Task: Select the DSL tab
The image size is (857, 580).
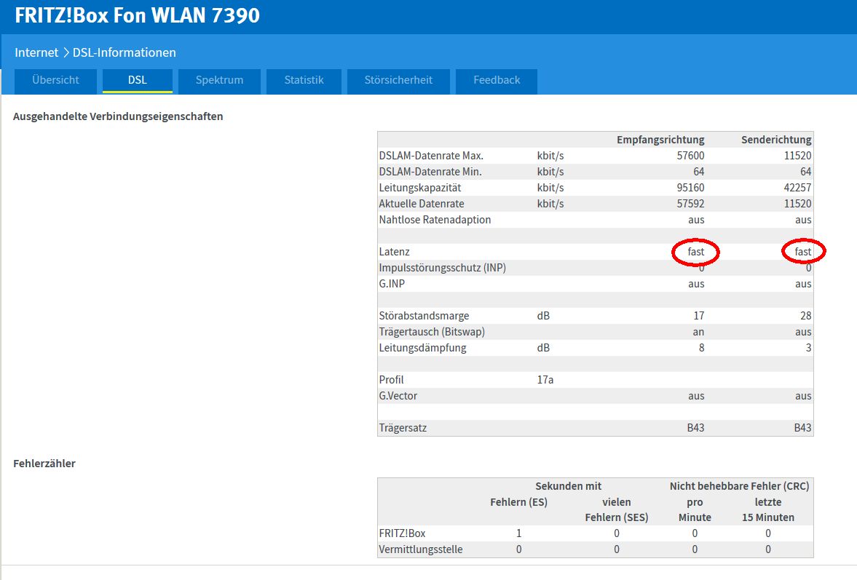Action: pos(137,80)
